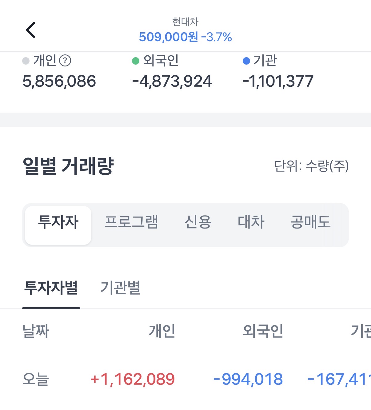Go back using the left chevron arrow

pyautogui.click(x=30, y=30)
